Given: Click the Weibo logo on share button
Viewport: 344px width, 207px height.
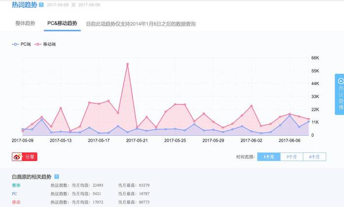Looking at the screenshot, I should (17, 157).
